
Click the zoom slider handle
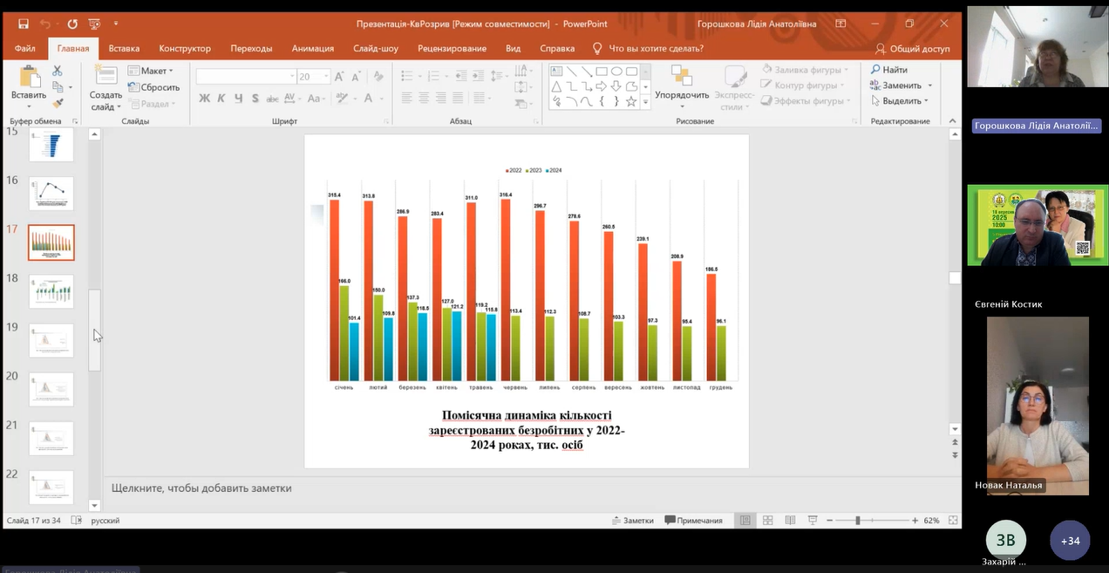click(x=858, y=521)
